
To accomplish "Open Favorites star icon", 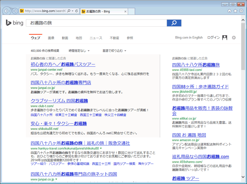I will (236, 11).
